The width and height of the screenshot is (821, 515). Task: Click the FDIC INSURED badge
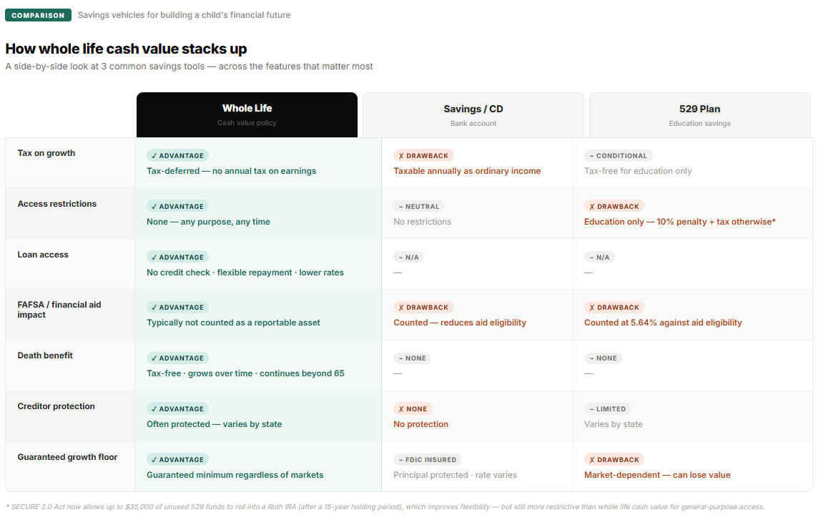[427, 459]
